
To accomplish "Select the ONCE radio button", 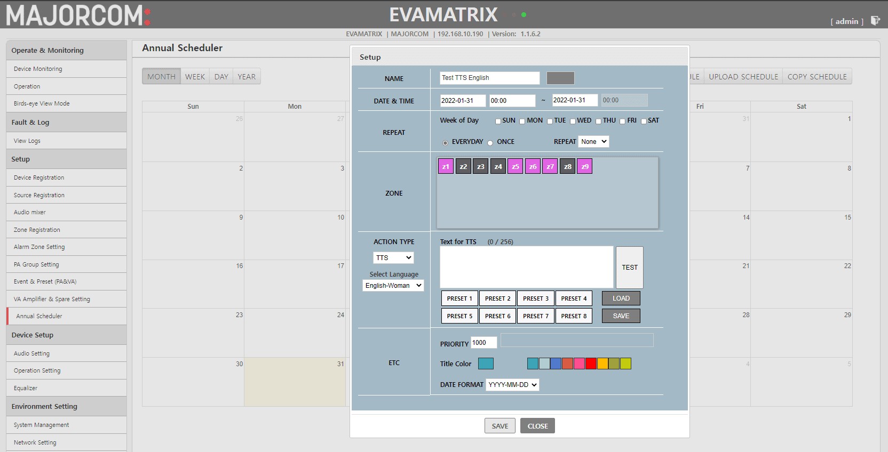I will (x=490, y=142).
